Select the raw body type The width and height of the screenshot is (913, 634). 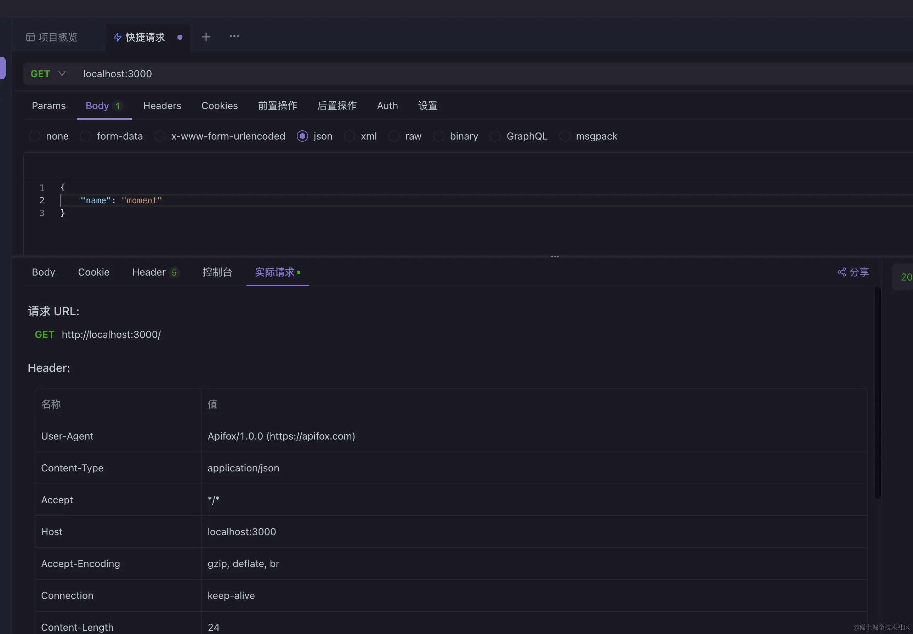(x=405, y=136)
